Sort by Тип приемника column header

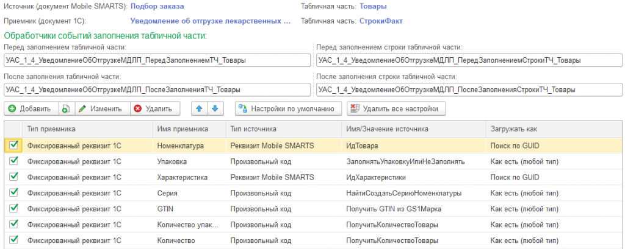88,129
